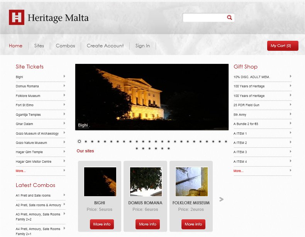Open FOLKLORE MUSEUM title in sites card

coord(191,203)
